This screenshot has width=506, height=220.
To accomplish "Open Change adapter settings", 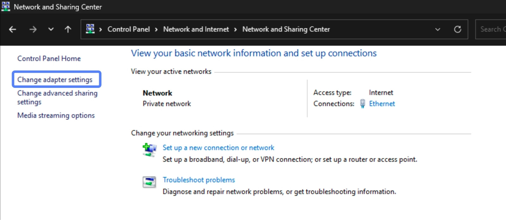I will click(55, 80).
